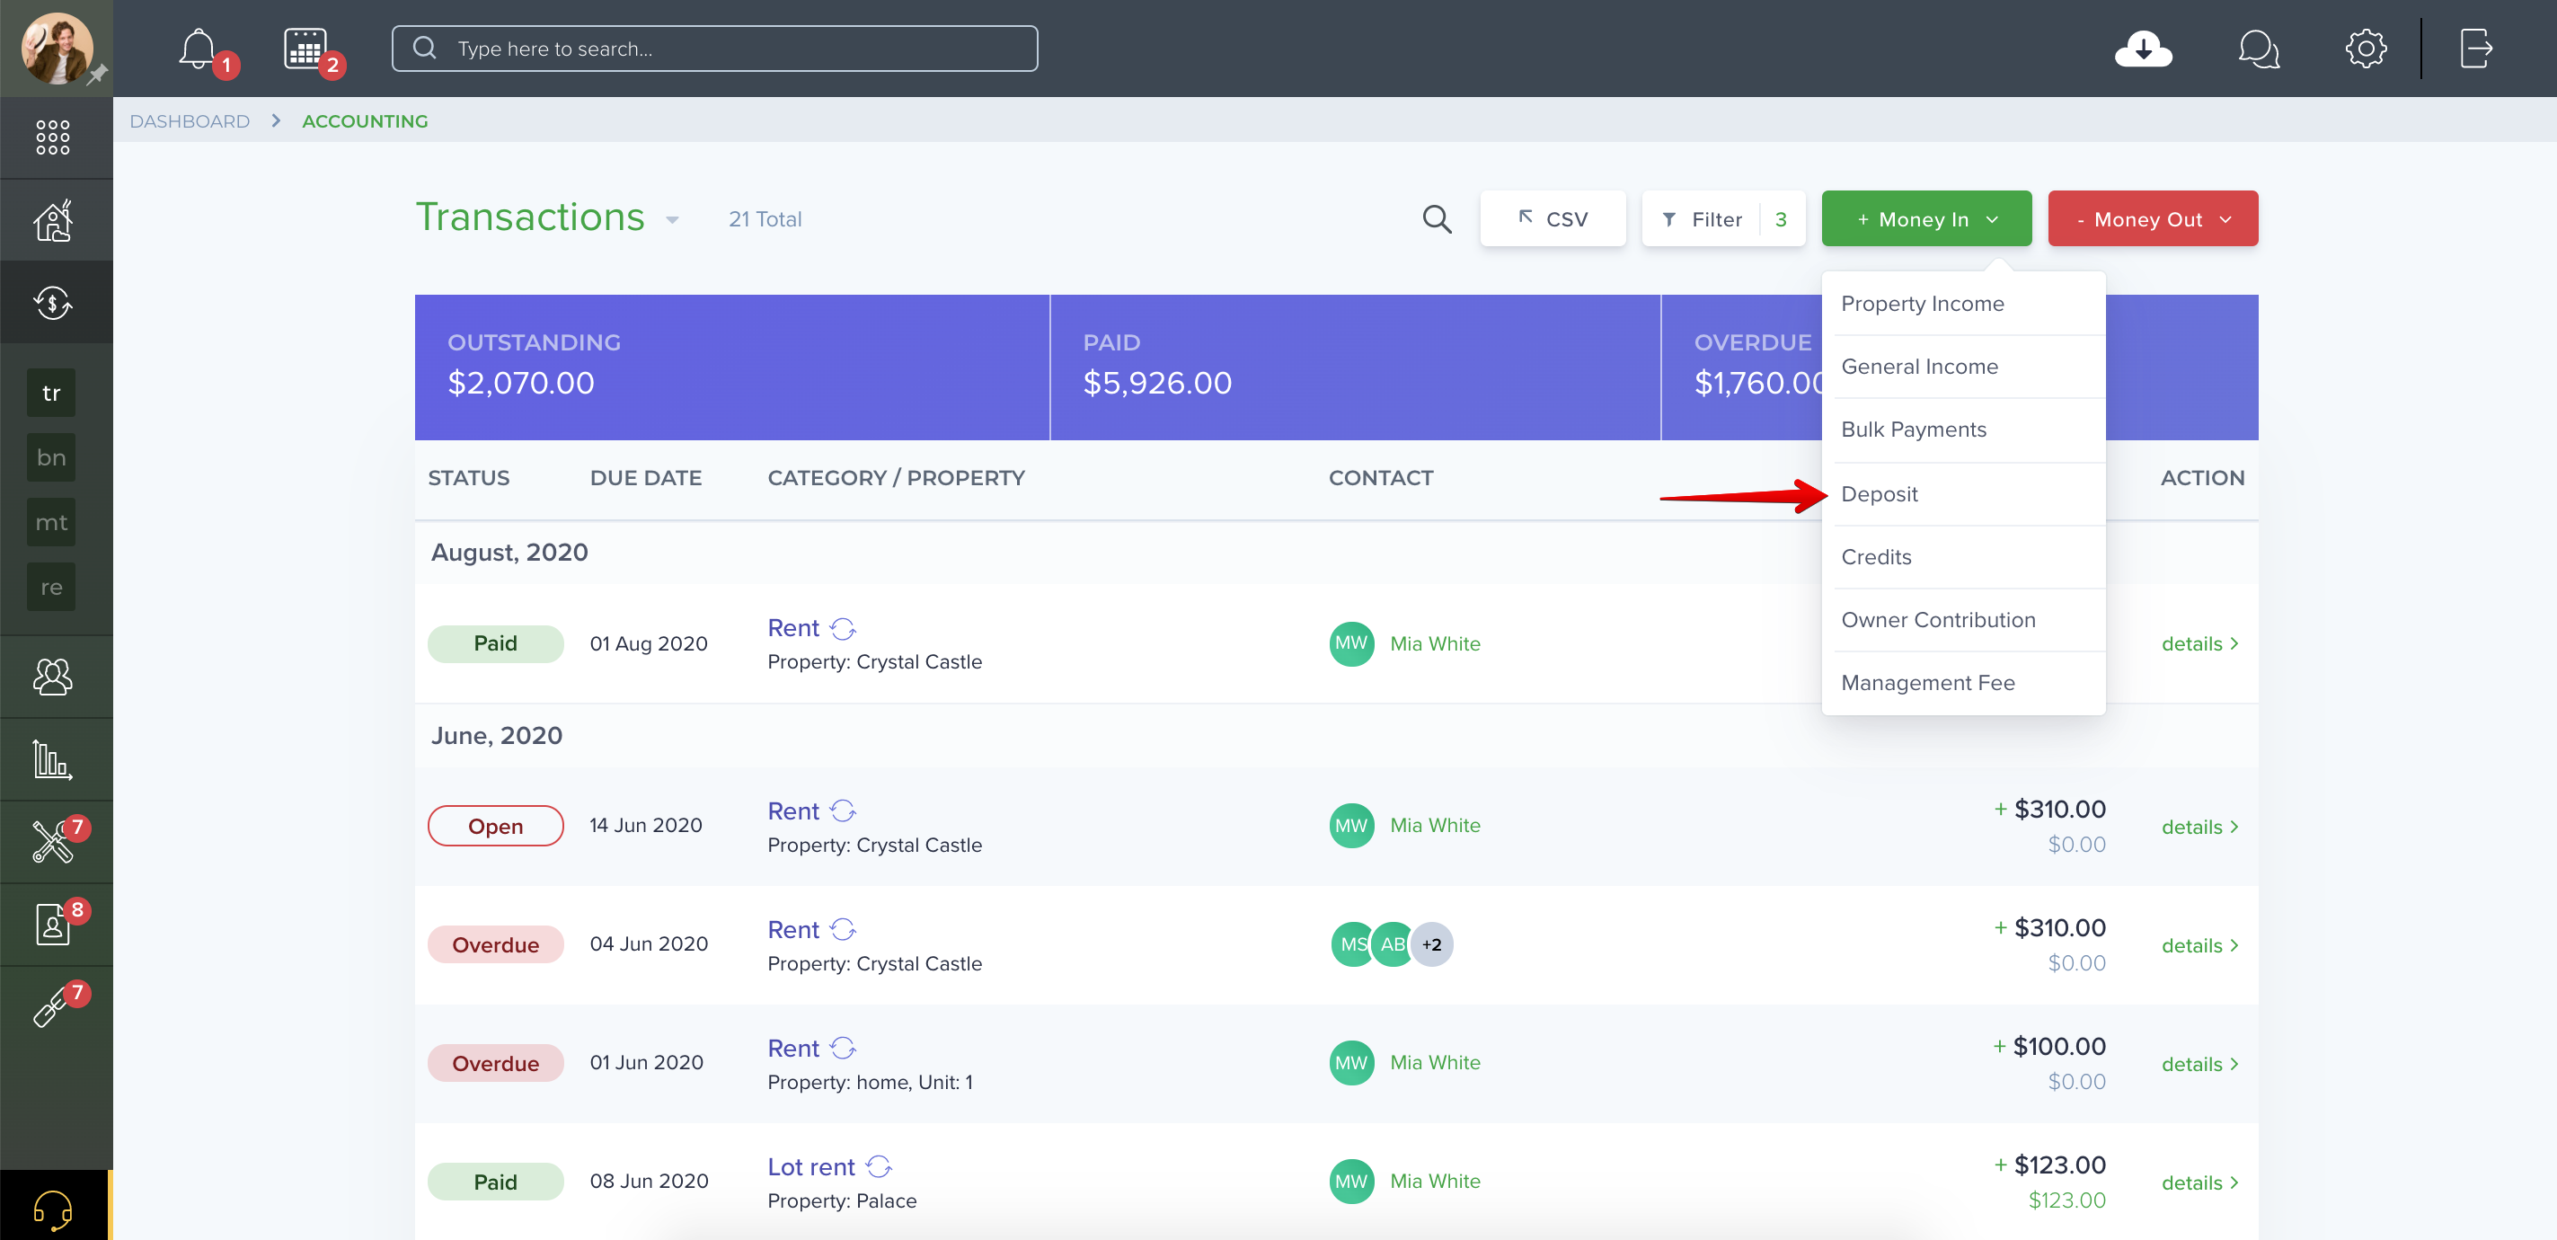Export transactions with CSV button

(x=1553, y=218)
